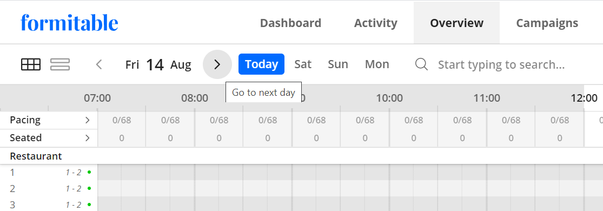
Task: Click green status dot for table 1
Action: 89,172
